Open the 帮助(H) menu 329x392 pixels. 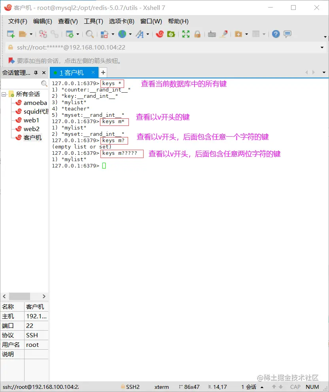click(178, 21)
